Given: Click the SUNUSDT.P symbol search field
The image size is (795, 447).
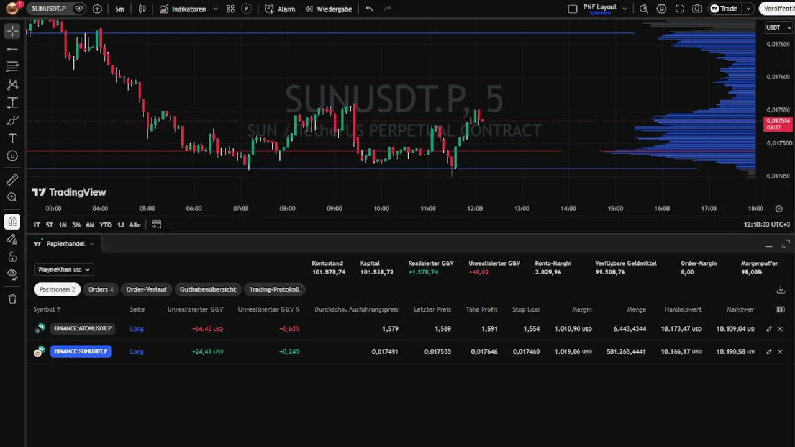Looking at the screenshot, I should pyautogui.click(x=50, y=9).
